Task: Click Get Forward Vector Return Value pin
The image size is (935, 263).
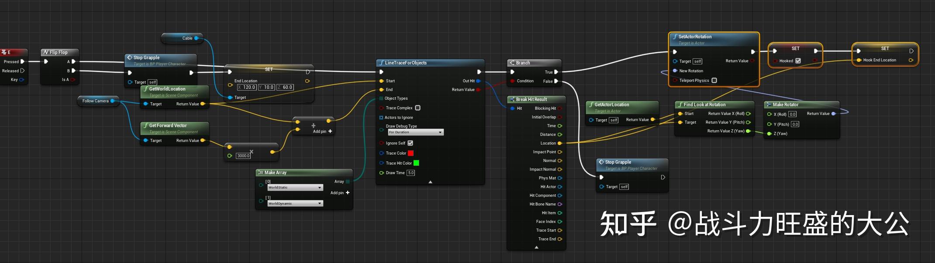Action: coord(203,141)
